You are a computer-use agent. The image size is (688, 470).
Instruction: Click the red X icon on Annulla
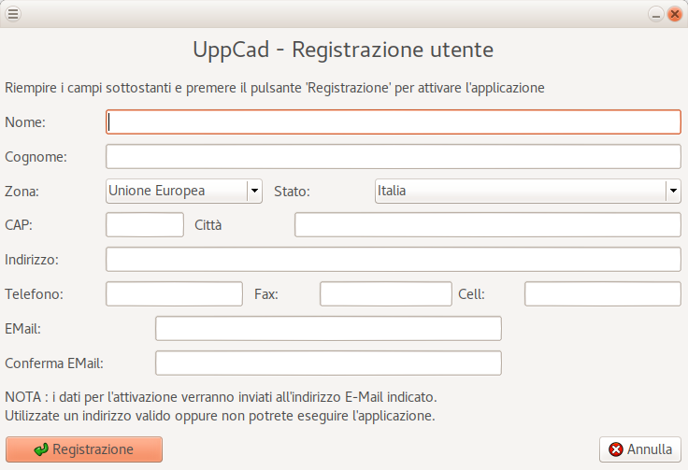616,449
